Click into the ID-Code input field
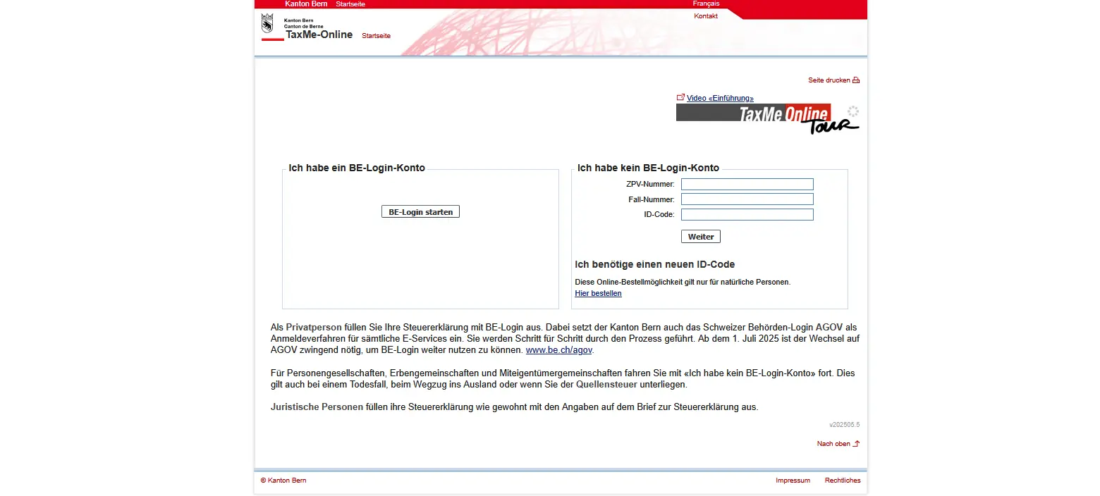Image resolution: width=1100 pixels, height=496 pixels. 747,214
